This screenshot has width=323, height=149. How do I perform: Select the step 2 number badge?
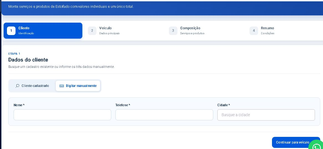click(x=92, y=31)
